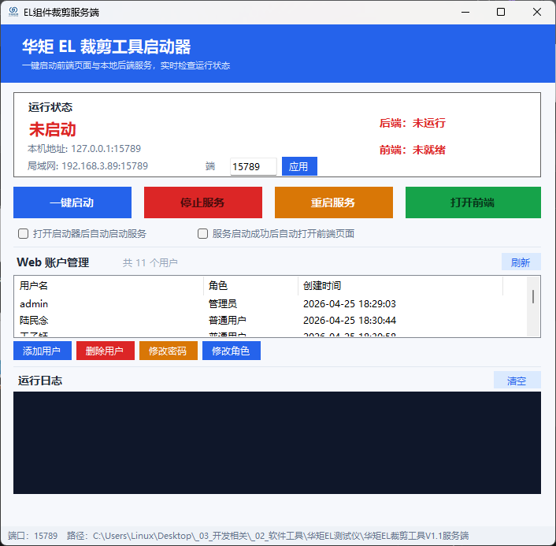Toggle 服务启动成功后自动打开前端页面 checkbox

[203, 234]
